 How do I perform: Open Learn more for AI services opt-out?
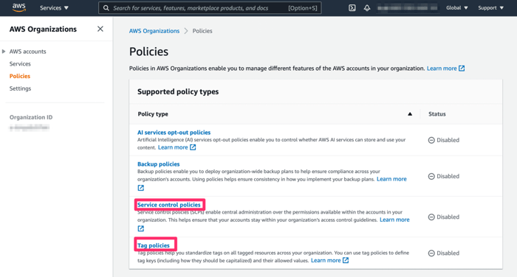click(x=173, y=147)
